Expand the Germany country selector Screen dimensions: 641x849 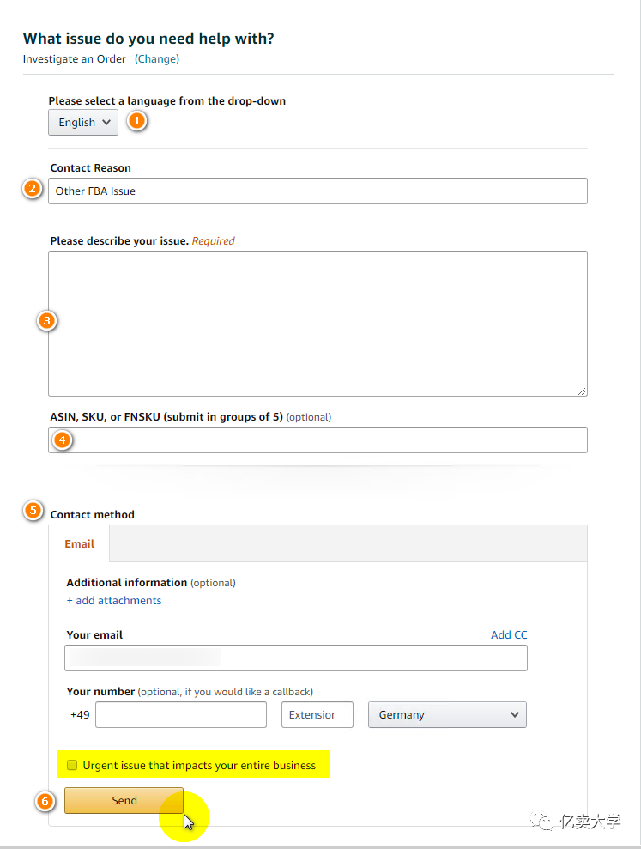click(x=447, y=714)
